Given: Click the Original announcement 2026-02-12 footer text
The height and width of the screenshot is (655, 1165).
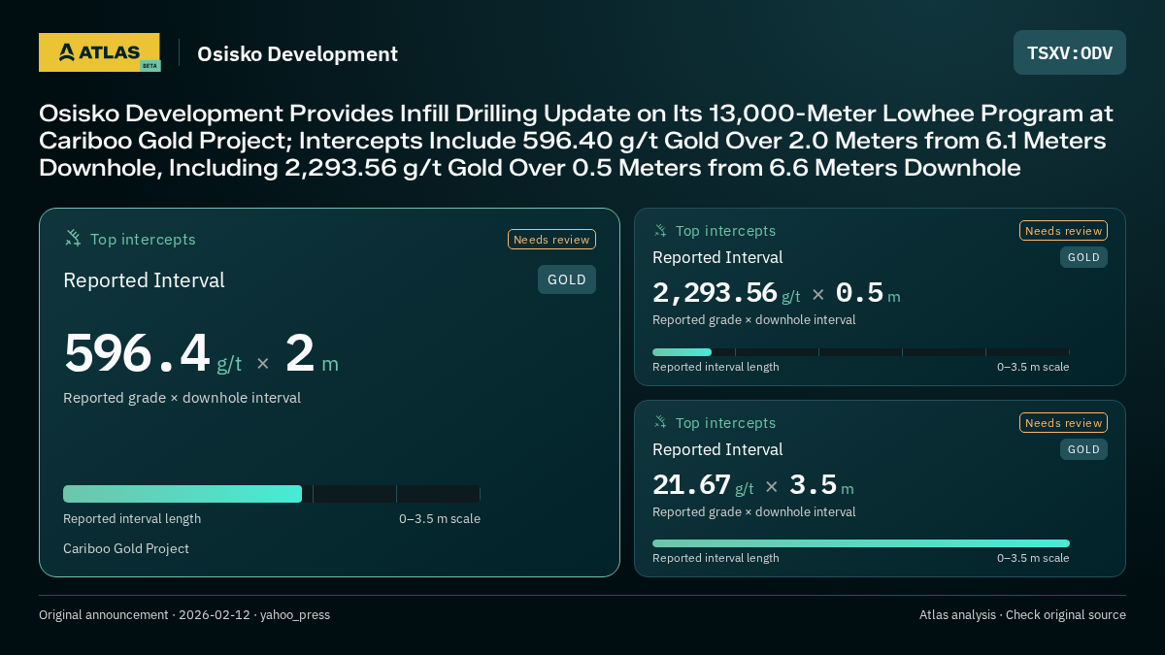Looking at the screenshot, I should coord(184,615).
